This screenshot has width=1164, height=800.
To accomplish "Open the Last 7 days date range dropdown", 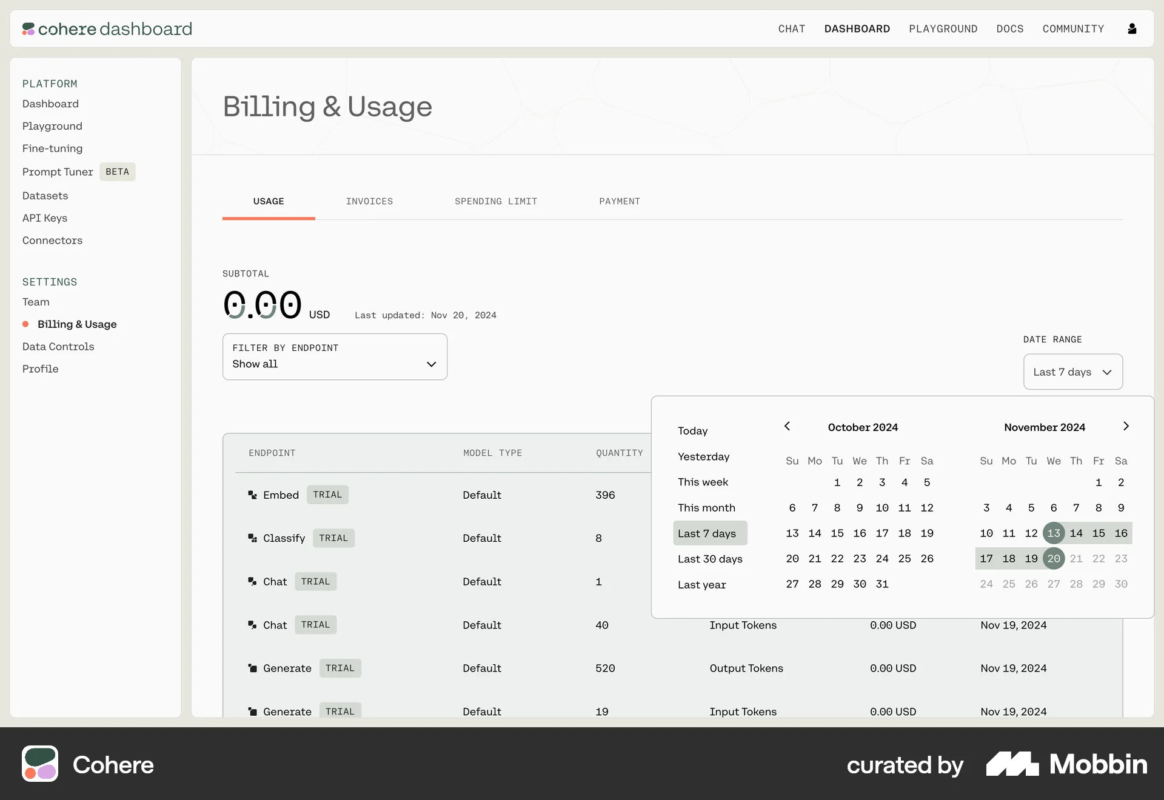I will (1072, 372).
